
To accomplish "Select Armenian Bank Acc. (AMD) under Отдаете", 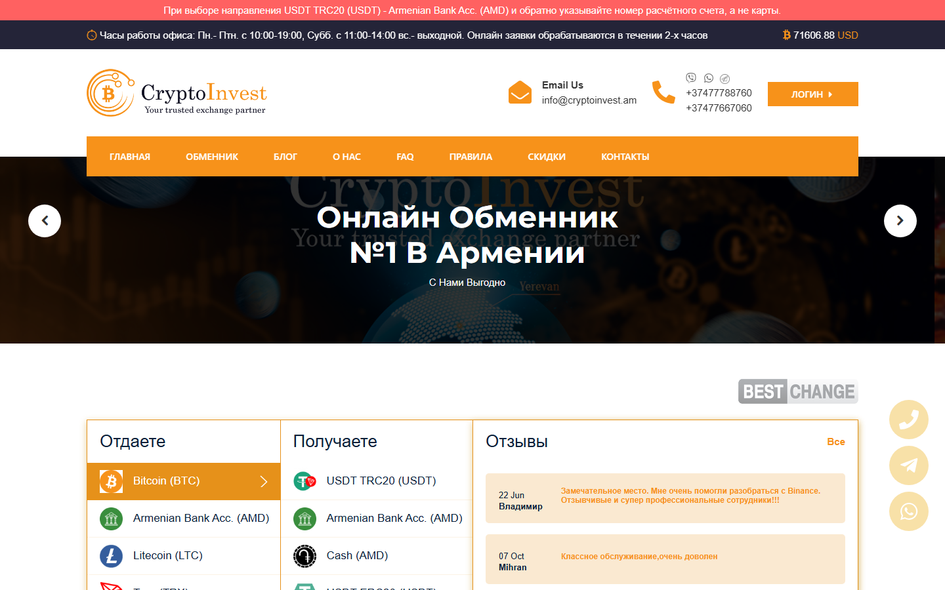I will coord(184,519).
